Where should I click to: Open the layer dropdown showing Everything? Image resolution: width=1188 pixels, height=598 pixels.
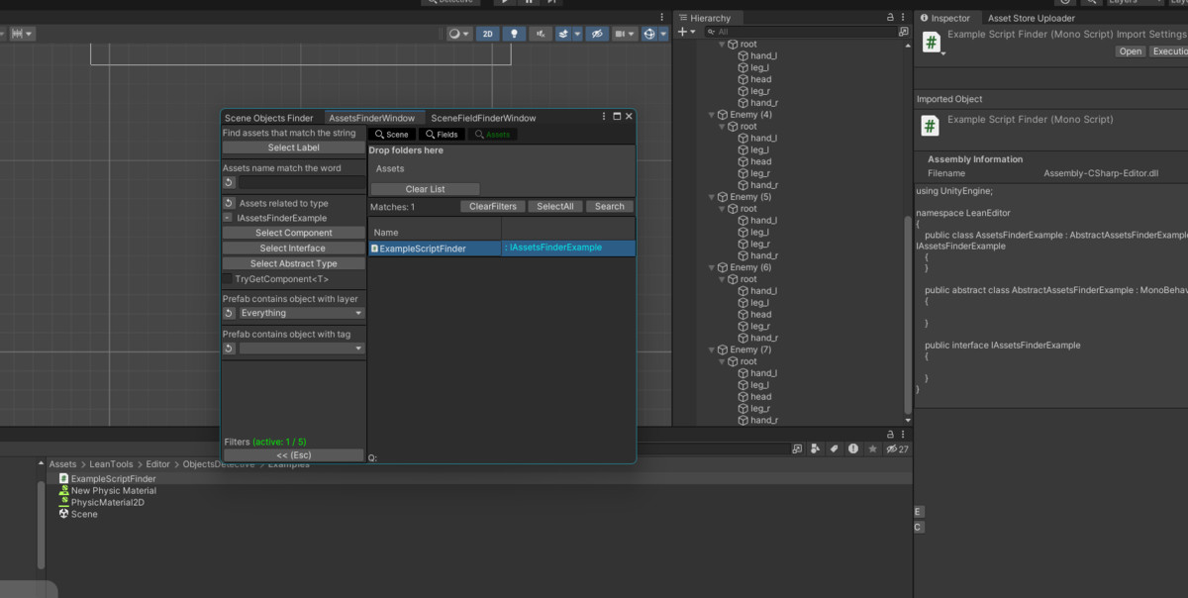click(x=302, y=313)
